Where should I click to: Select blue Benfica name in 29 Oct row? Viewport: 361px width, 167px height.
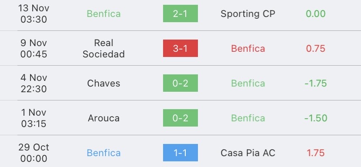coord(104,153)
